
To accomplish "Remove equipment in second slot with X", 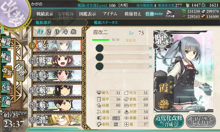I will (150, 57).
